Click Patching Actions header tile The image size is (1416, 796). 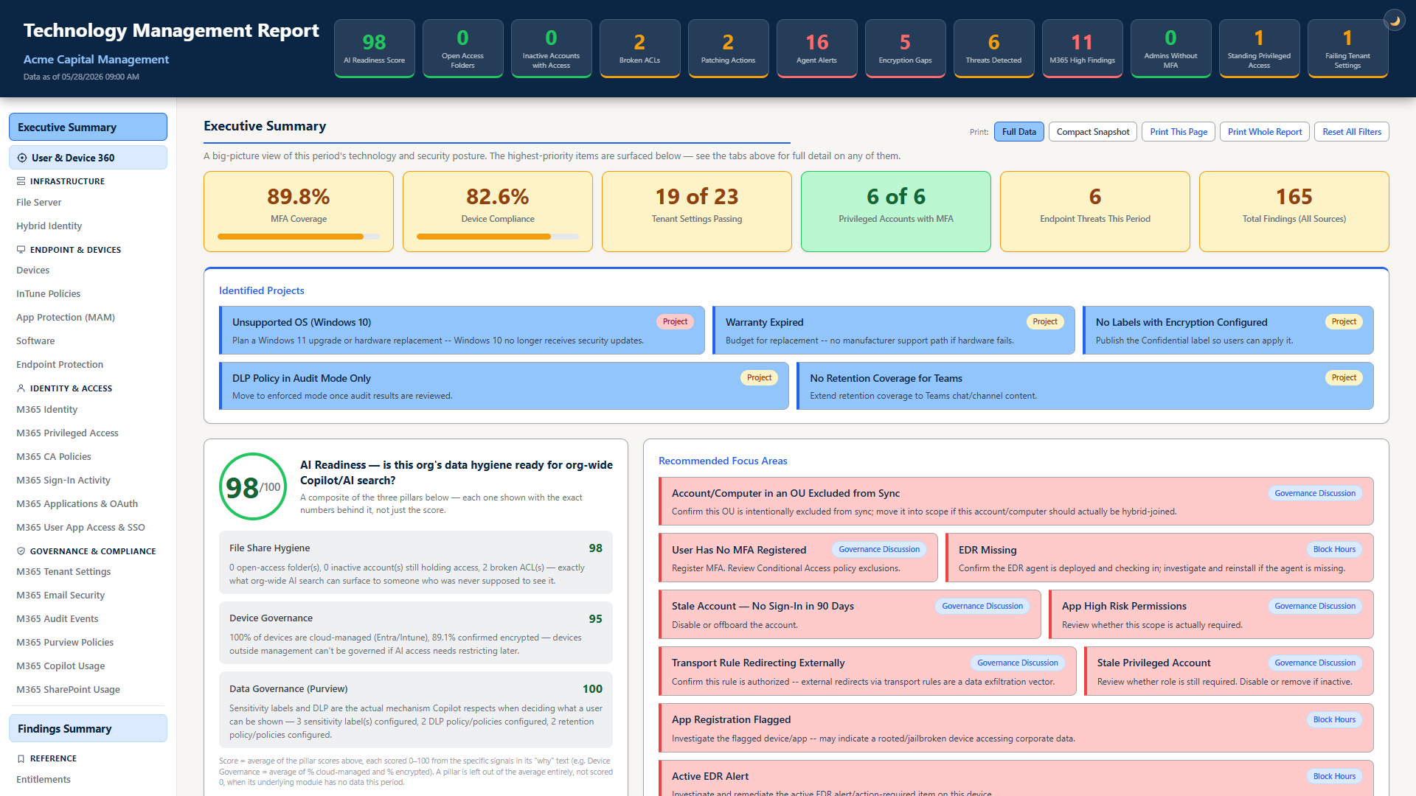[729, 48]
